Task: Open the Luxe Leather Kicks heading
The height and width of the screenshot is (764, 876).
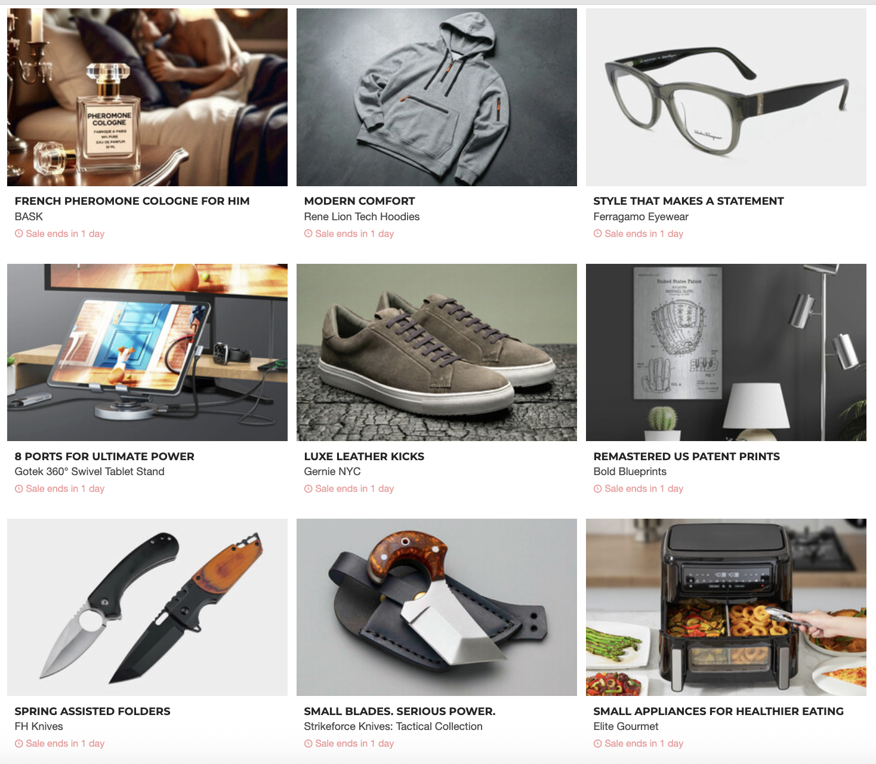Action: [x=364, y=457]
